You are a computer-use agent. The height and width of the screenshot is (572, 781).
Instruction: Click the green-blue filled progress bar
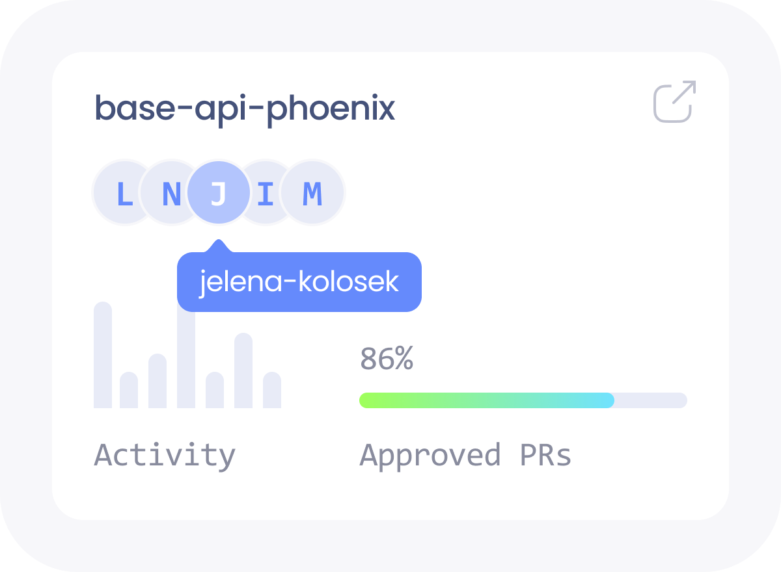point(486,400)
